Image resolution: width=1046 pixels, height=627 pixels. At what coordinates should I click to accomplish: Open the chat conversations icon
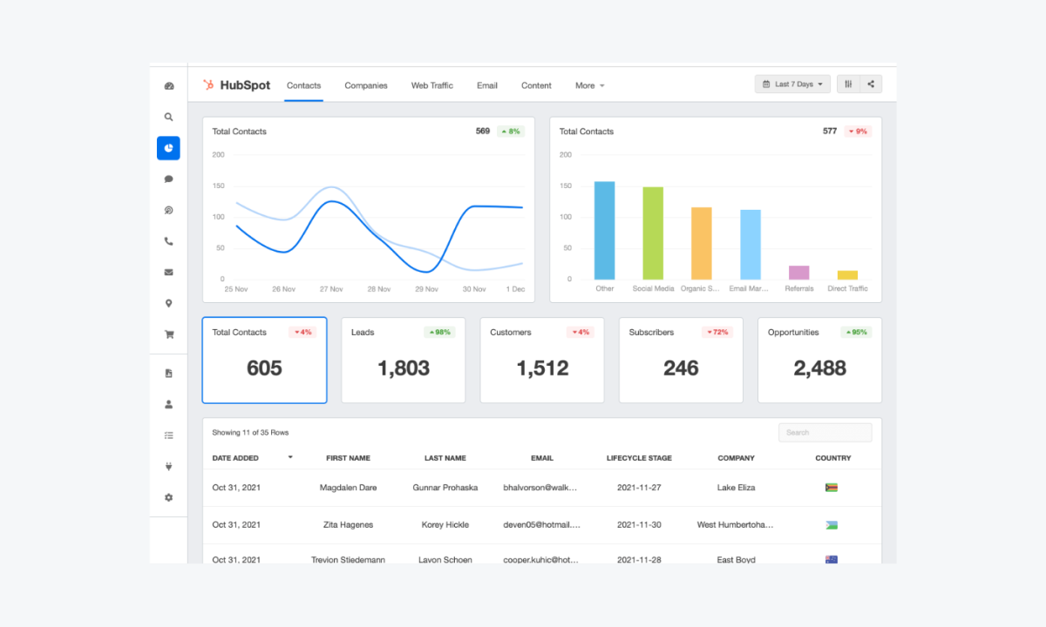click(168, 179)
